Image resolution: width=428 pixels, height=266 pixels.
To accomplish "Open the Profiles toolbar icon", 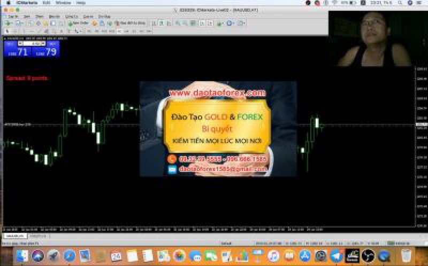I will tap(20, 23).
